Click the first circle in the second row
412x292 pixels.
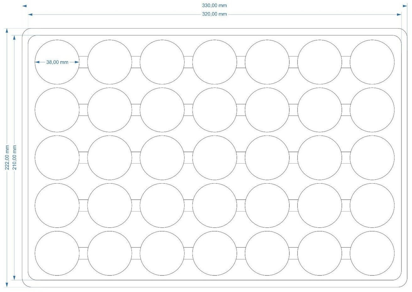(57, 110)
